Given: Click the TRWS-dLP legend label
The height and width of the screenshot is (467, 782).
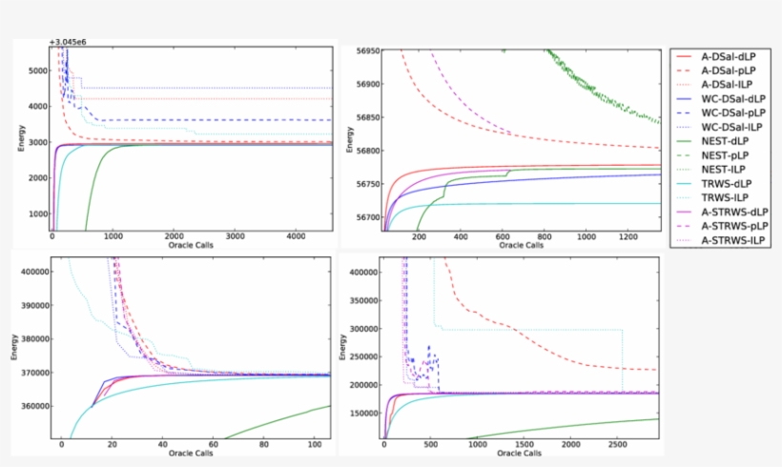Looking at the screenshot, I should click(x=730, y=185).
